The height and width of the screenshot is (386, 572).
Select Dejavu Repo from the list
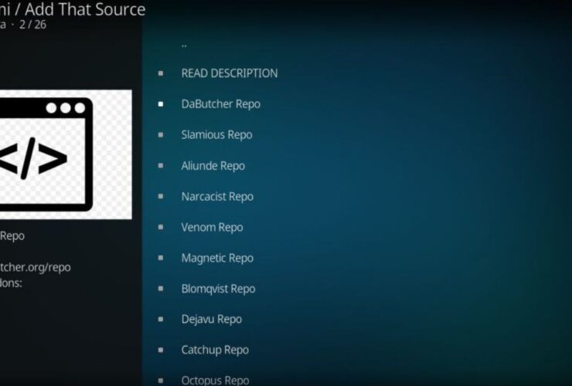(x=211, y=320)
